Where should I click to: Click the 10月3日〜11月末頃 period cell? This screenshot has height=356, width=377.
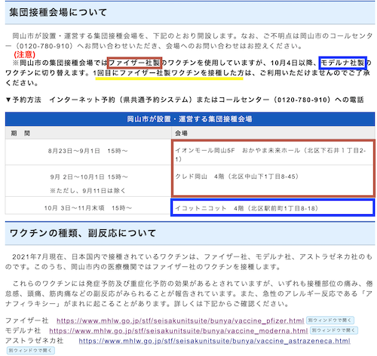(x=88, y=207)
